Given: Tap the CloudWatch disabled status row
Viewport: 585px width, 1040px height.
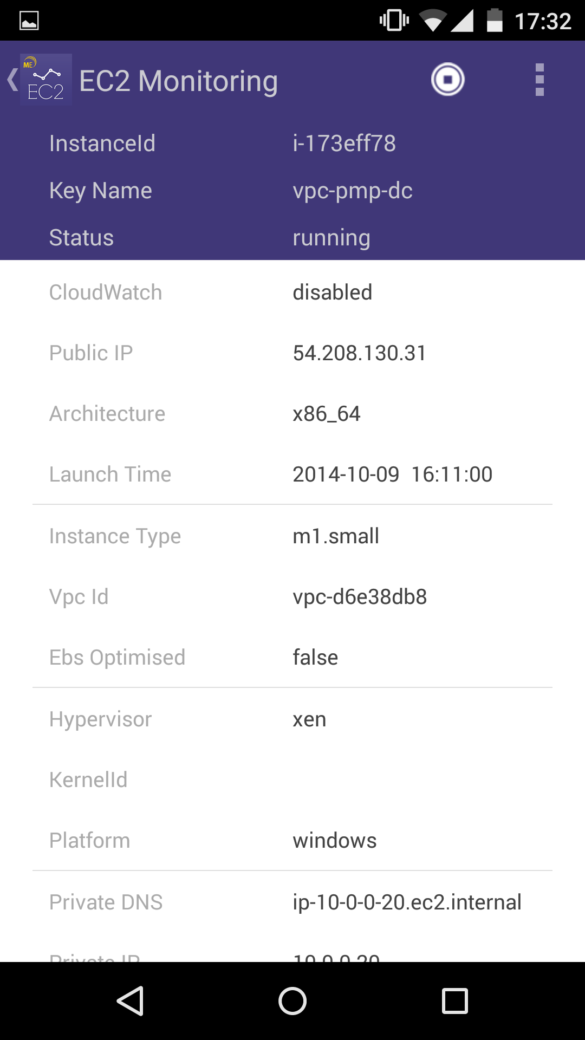Looking at the screenshot, I should coord(292,292).
